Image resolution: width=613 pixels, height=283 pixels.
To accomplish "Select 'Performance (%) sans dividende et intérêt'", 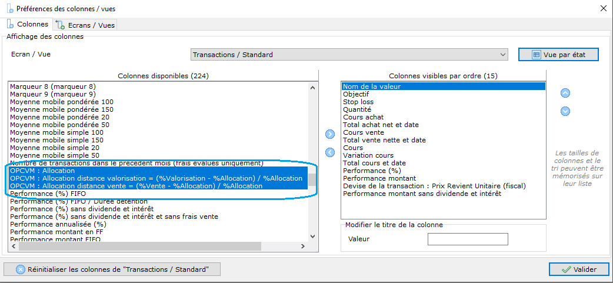I will pos(158,209).
